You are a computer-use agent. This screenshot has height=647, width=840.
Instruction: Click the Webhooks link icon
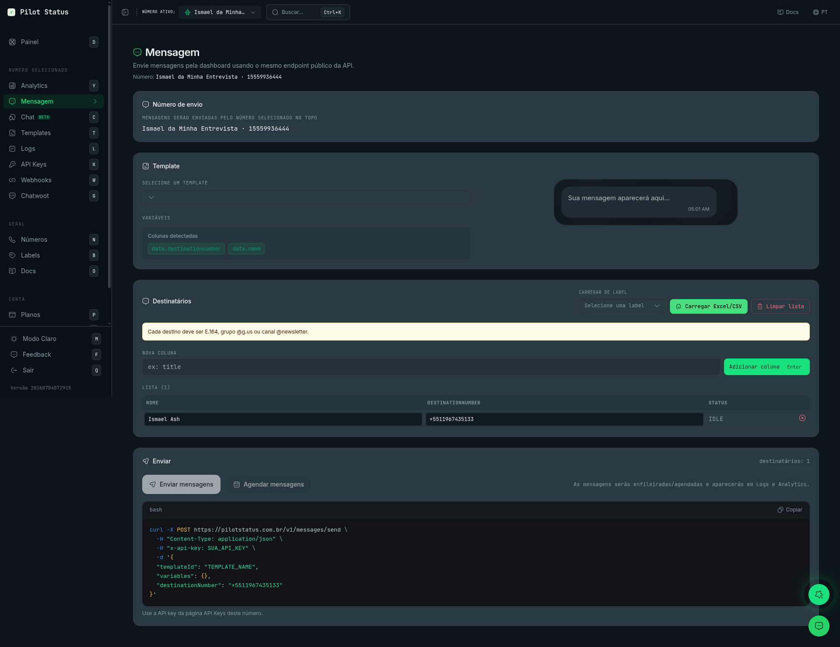click(12, 180)
